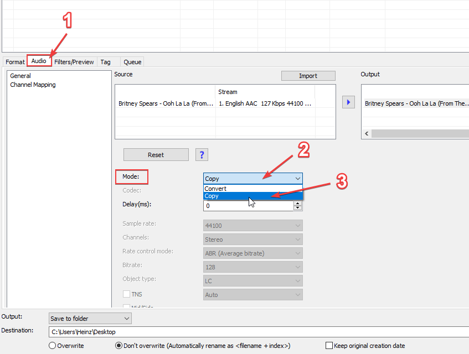Select the Don't overwrite radio option
Screen dimensions: 469x354
click(118, 346)
